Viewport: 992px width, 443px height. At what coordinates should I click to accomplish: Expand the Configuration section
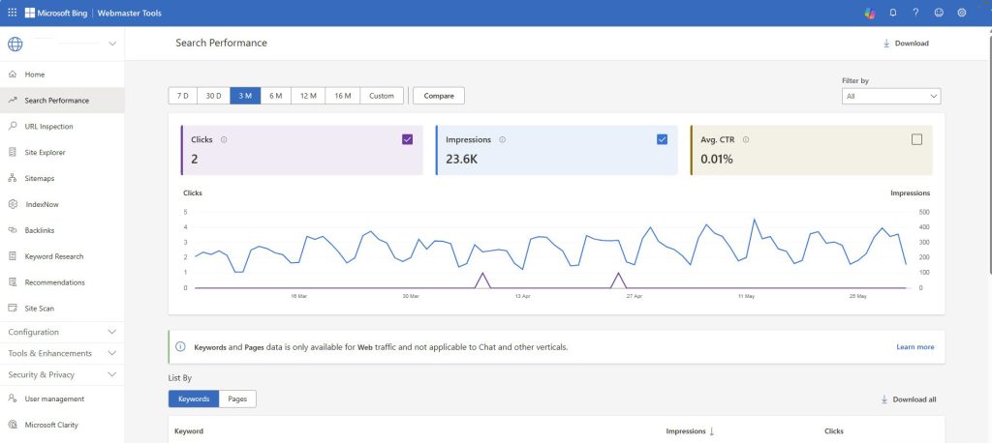click(62, 332)
